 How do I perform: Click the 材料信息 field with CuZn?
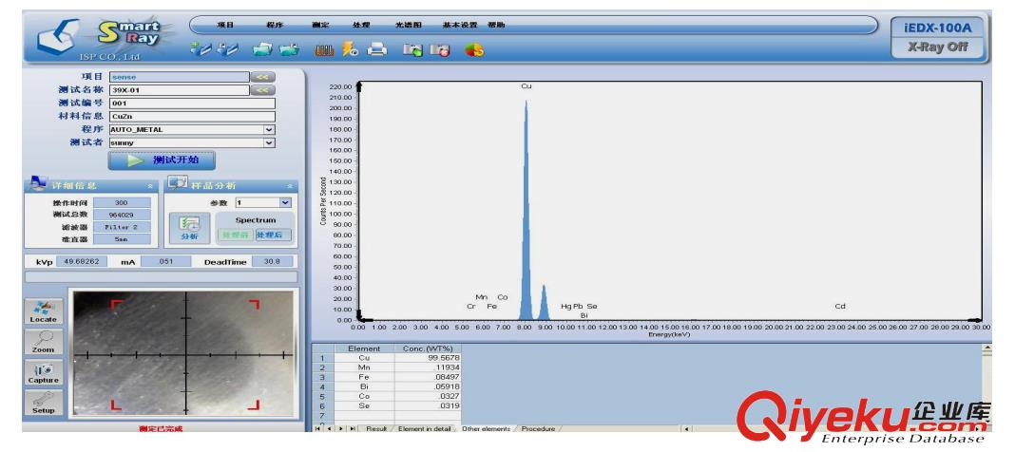pyautogui.click(x=192, y=117)
